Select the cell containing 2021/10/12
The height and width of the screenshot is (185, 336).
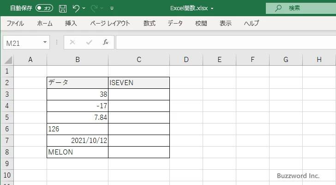[78, 141]
